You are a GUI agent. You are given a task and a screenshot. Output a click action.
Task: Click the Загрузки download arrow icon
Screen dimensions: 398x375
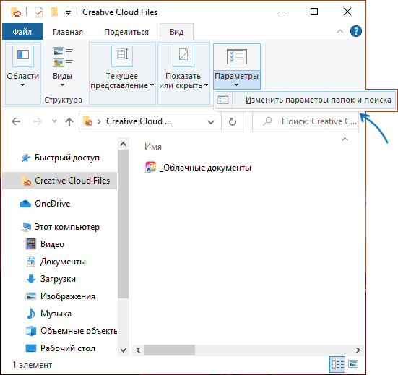pyautogui.click(x=31, y=278)
